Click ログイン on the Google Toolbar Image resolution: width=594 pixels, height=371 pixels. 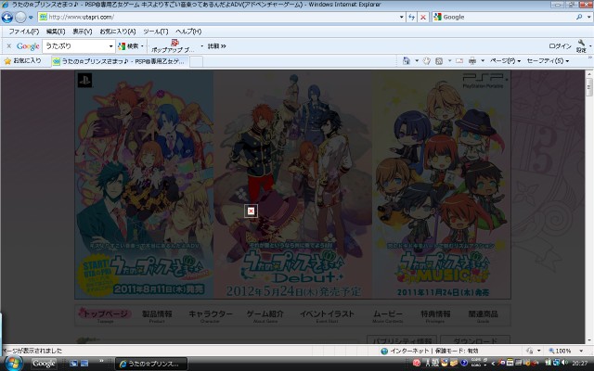pyautogui.click(x=560, y=46)
